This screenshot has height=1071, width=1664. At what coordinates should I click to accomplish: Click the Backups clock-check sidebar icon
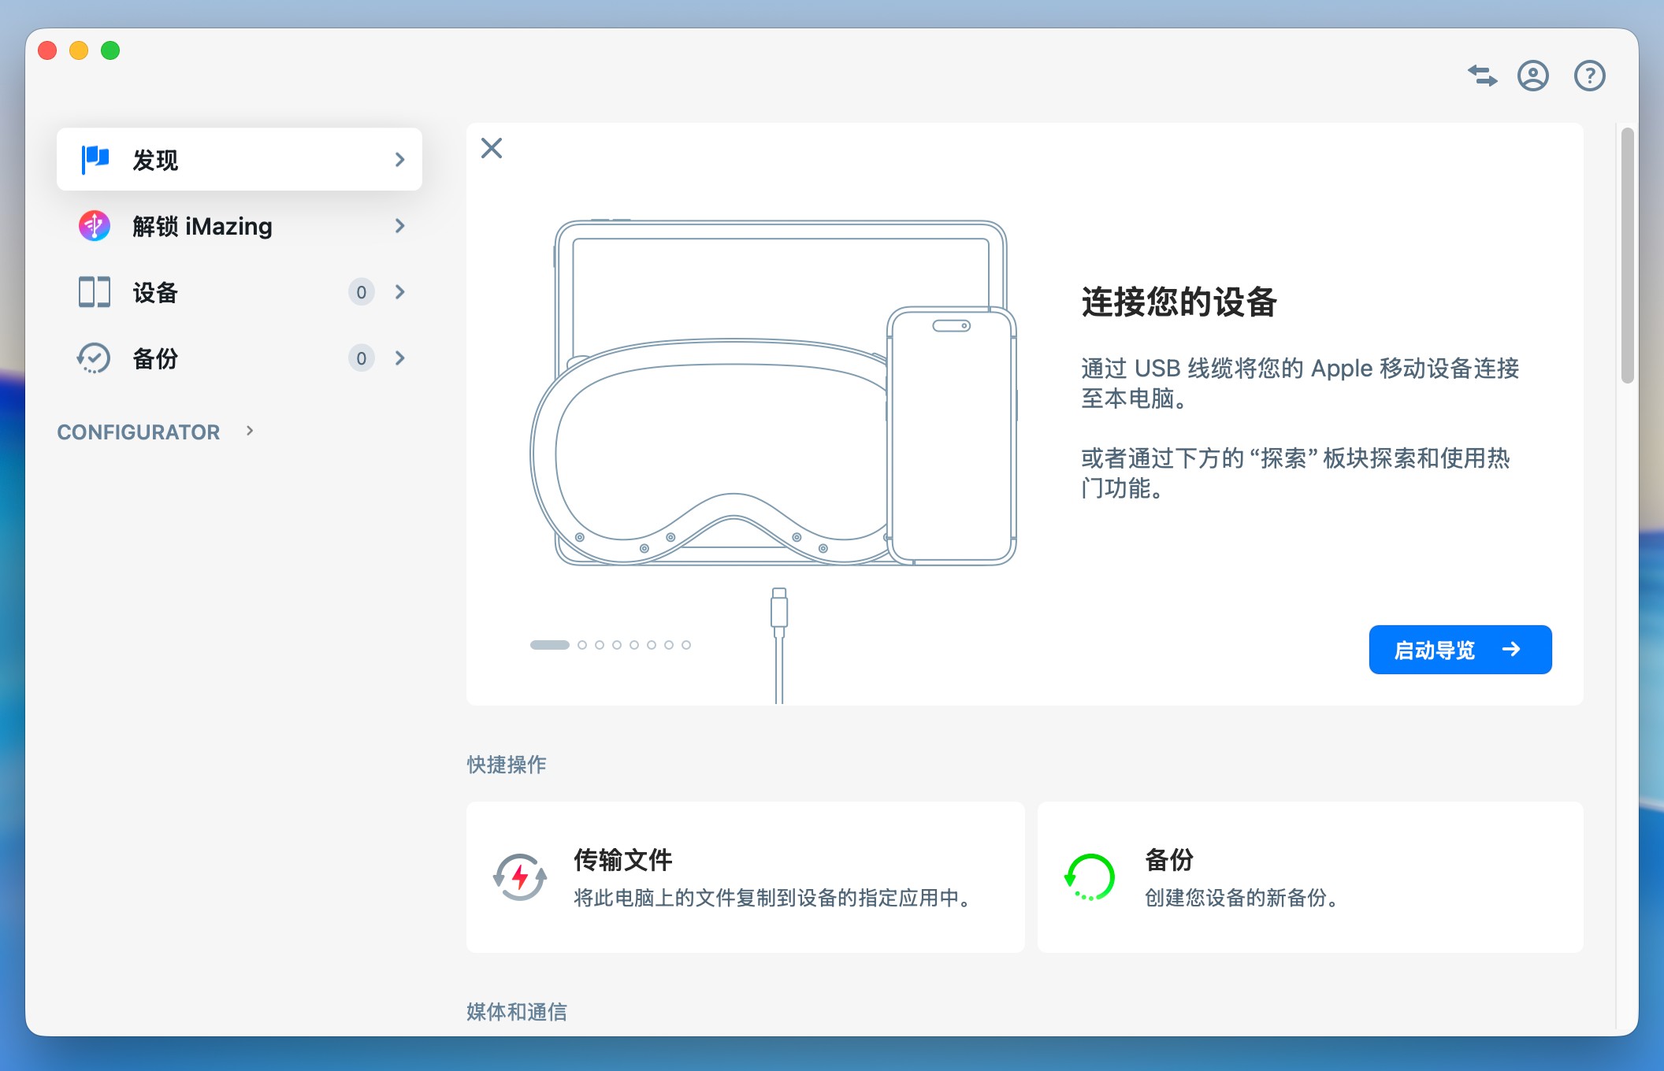[x=95, y=358]
